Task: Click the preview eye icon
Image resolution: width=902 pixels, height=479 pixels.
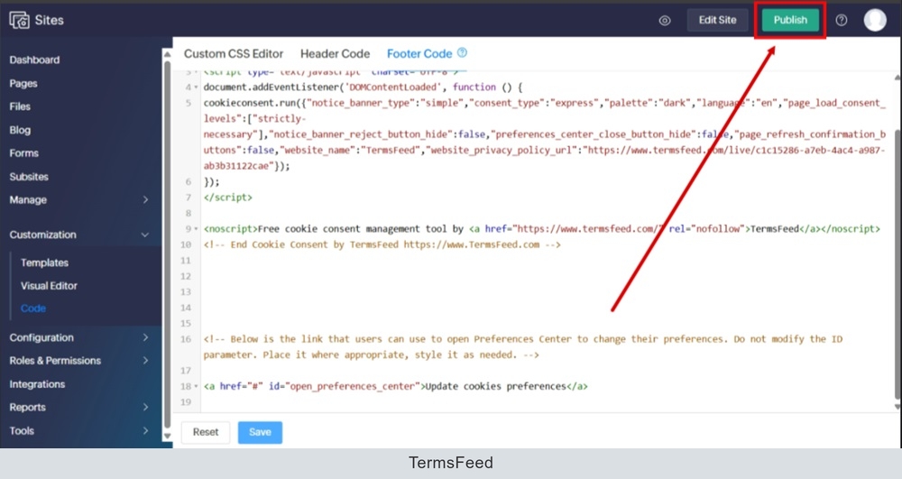Action: click(665, 21)
